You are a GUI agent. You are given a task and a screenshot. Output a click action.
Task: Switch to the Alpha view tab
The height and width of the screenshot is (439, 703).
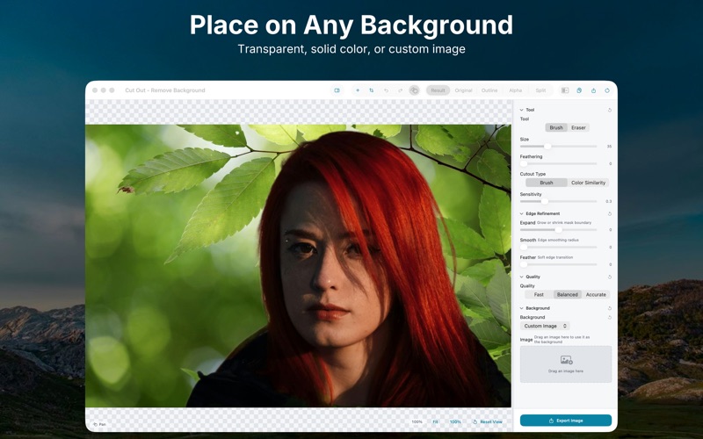[x=515, y=90]
